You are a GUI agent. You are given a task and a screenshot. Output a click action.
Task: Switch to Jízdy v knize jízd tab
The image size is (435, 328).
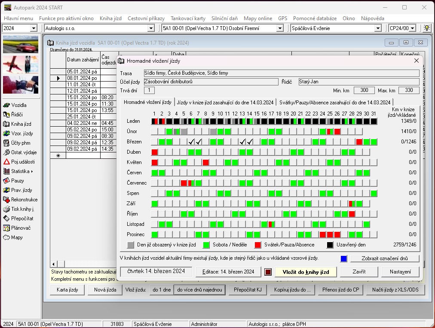click(x=225, y=103)
